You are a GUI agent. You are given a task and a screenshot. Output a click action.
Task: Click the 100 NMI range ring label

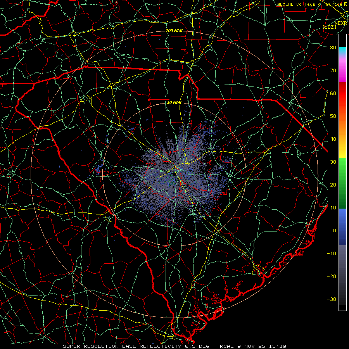174,31
